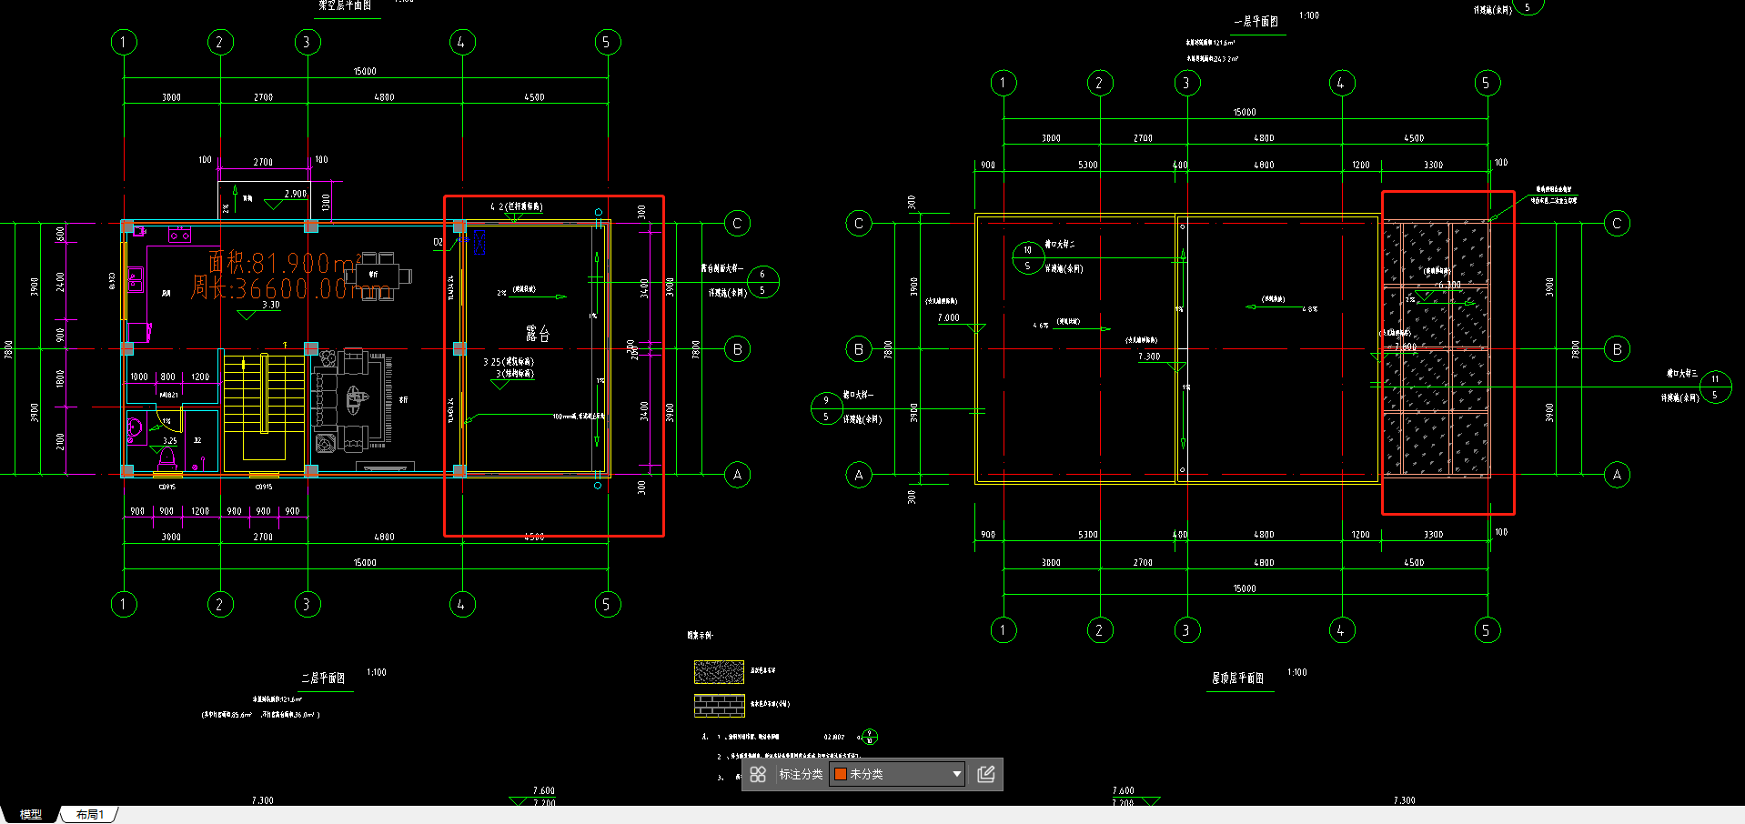Click the 屋顶层平面图 drawing title
The height and width of the screenshot is (824, 1745).
pyautogui.click(x=1237, y=678)
